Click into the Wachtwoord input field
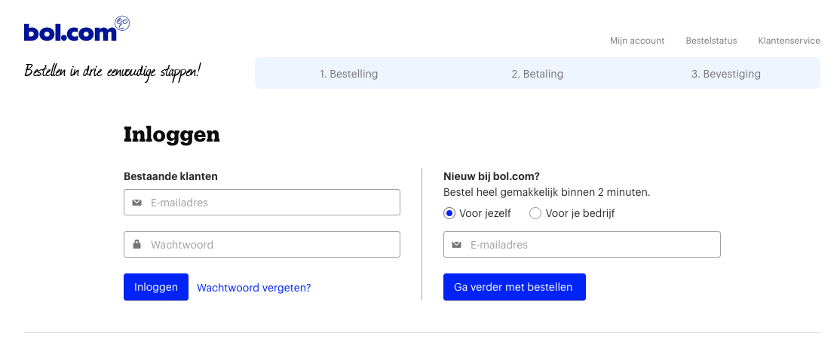Viewport: 840px width, 351px height. [x=271, y=245]
